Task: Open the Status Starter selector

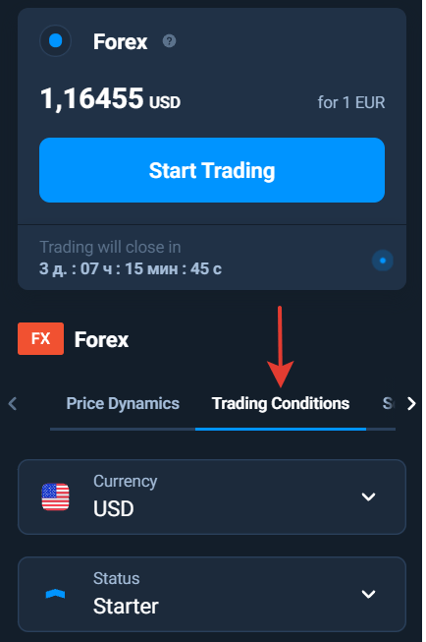Action: pos(212,594)
